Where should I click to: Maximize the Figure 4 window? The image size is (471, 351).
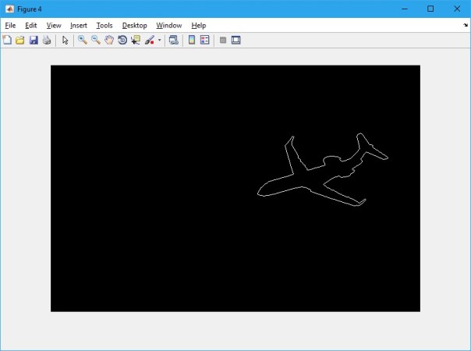click(430, 9)
